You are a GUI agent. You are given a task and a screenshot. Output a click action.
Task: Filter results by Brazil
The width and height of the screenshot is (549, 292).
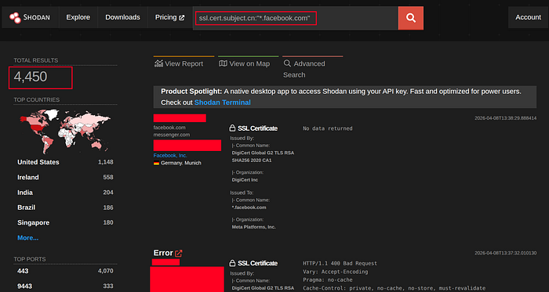point(26,207)
